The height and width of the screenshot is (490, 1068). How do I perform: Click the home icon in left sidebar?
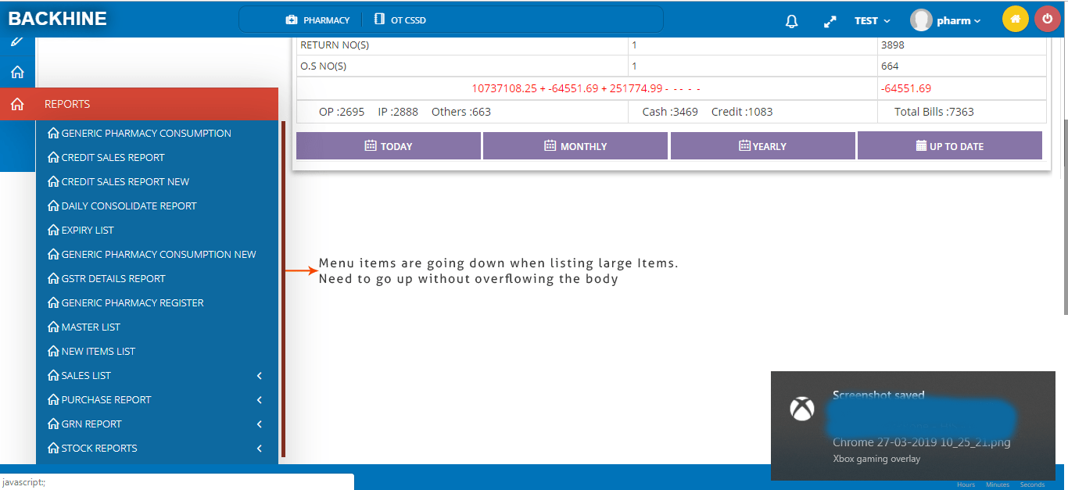pyautogui.click(x=16, y=70)
